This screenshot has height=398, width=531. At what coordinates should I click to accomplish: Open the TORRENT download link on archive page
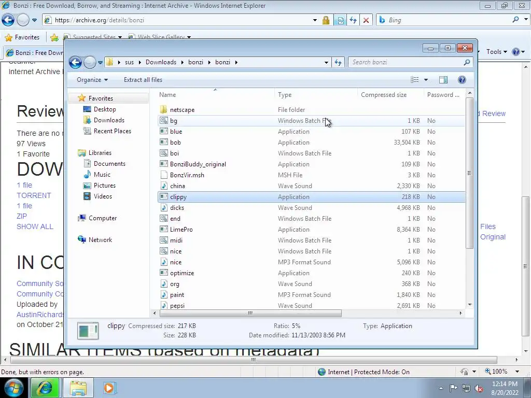coord(34,195)
